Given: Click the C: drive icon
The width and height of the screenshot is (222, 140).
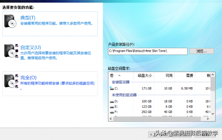Looking at the screenshot, I should [112, 88].
